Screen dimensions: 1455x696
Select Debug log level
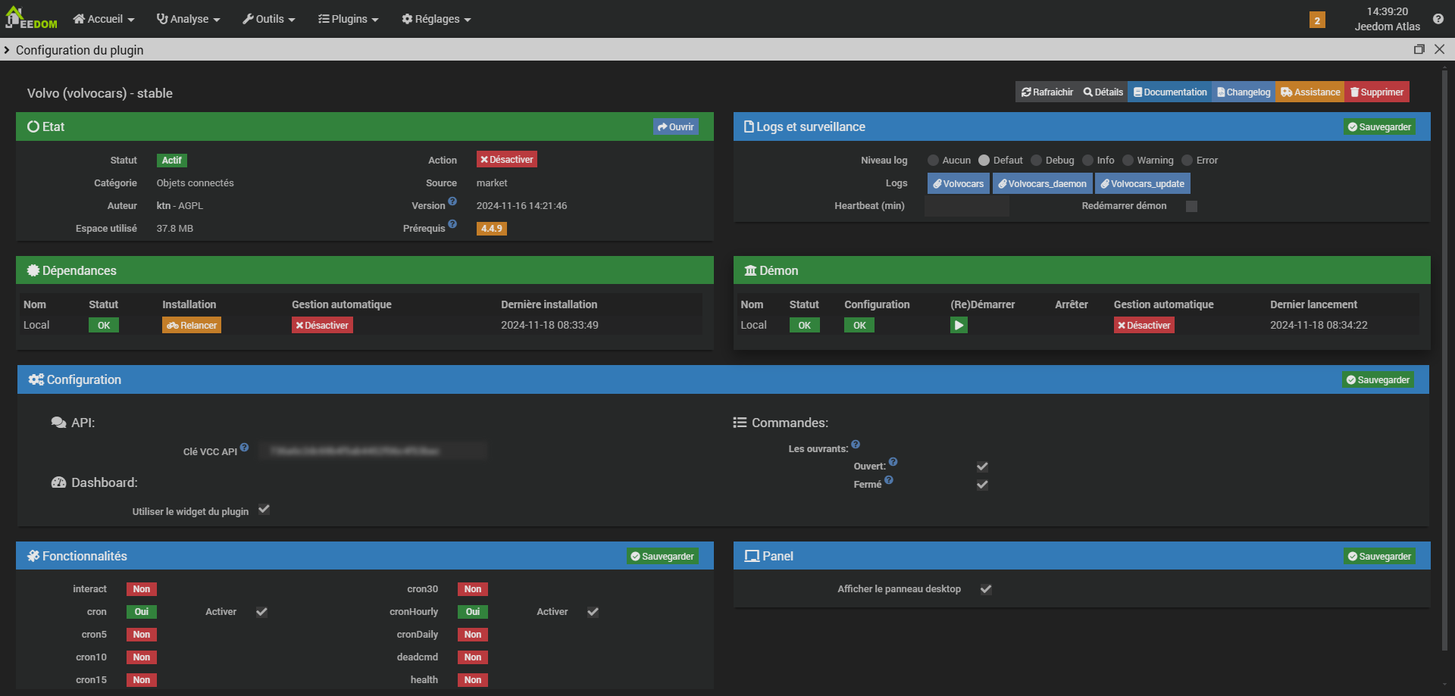(x=1037, y=161)
